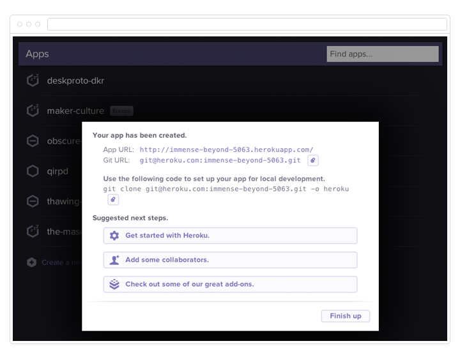Open the the-mas app row

(65, 232)
